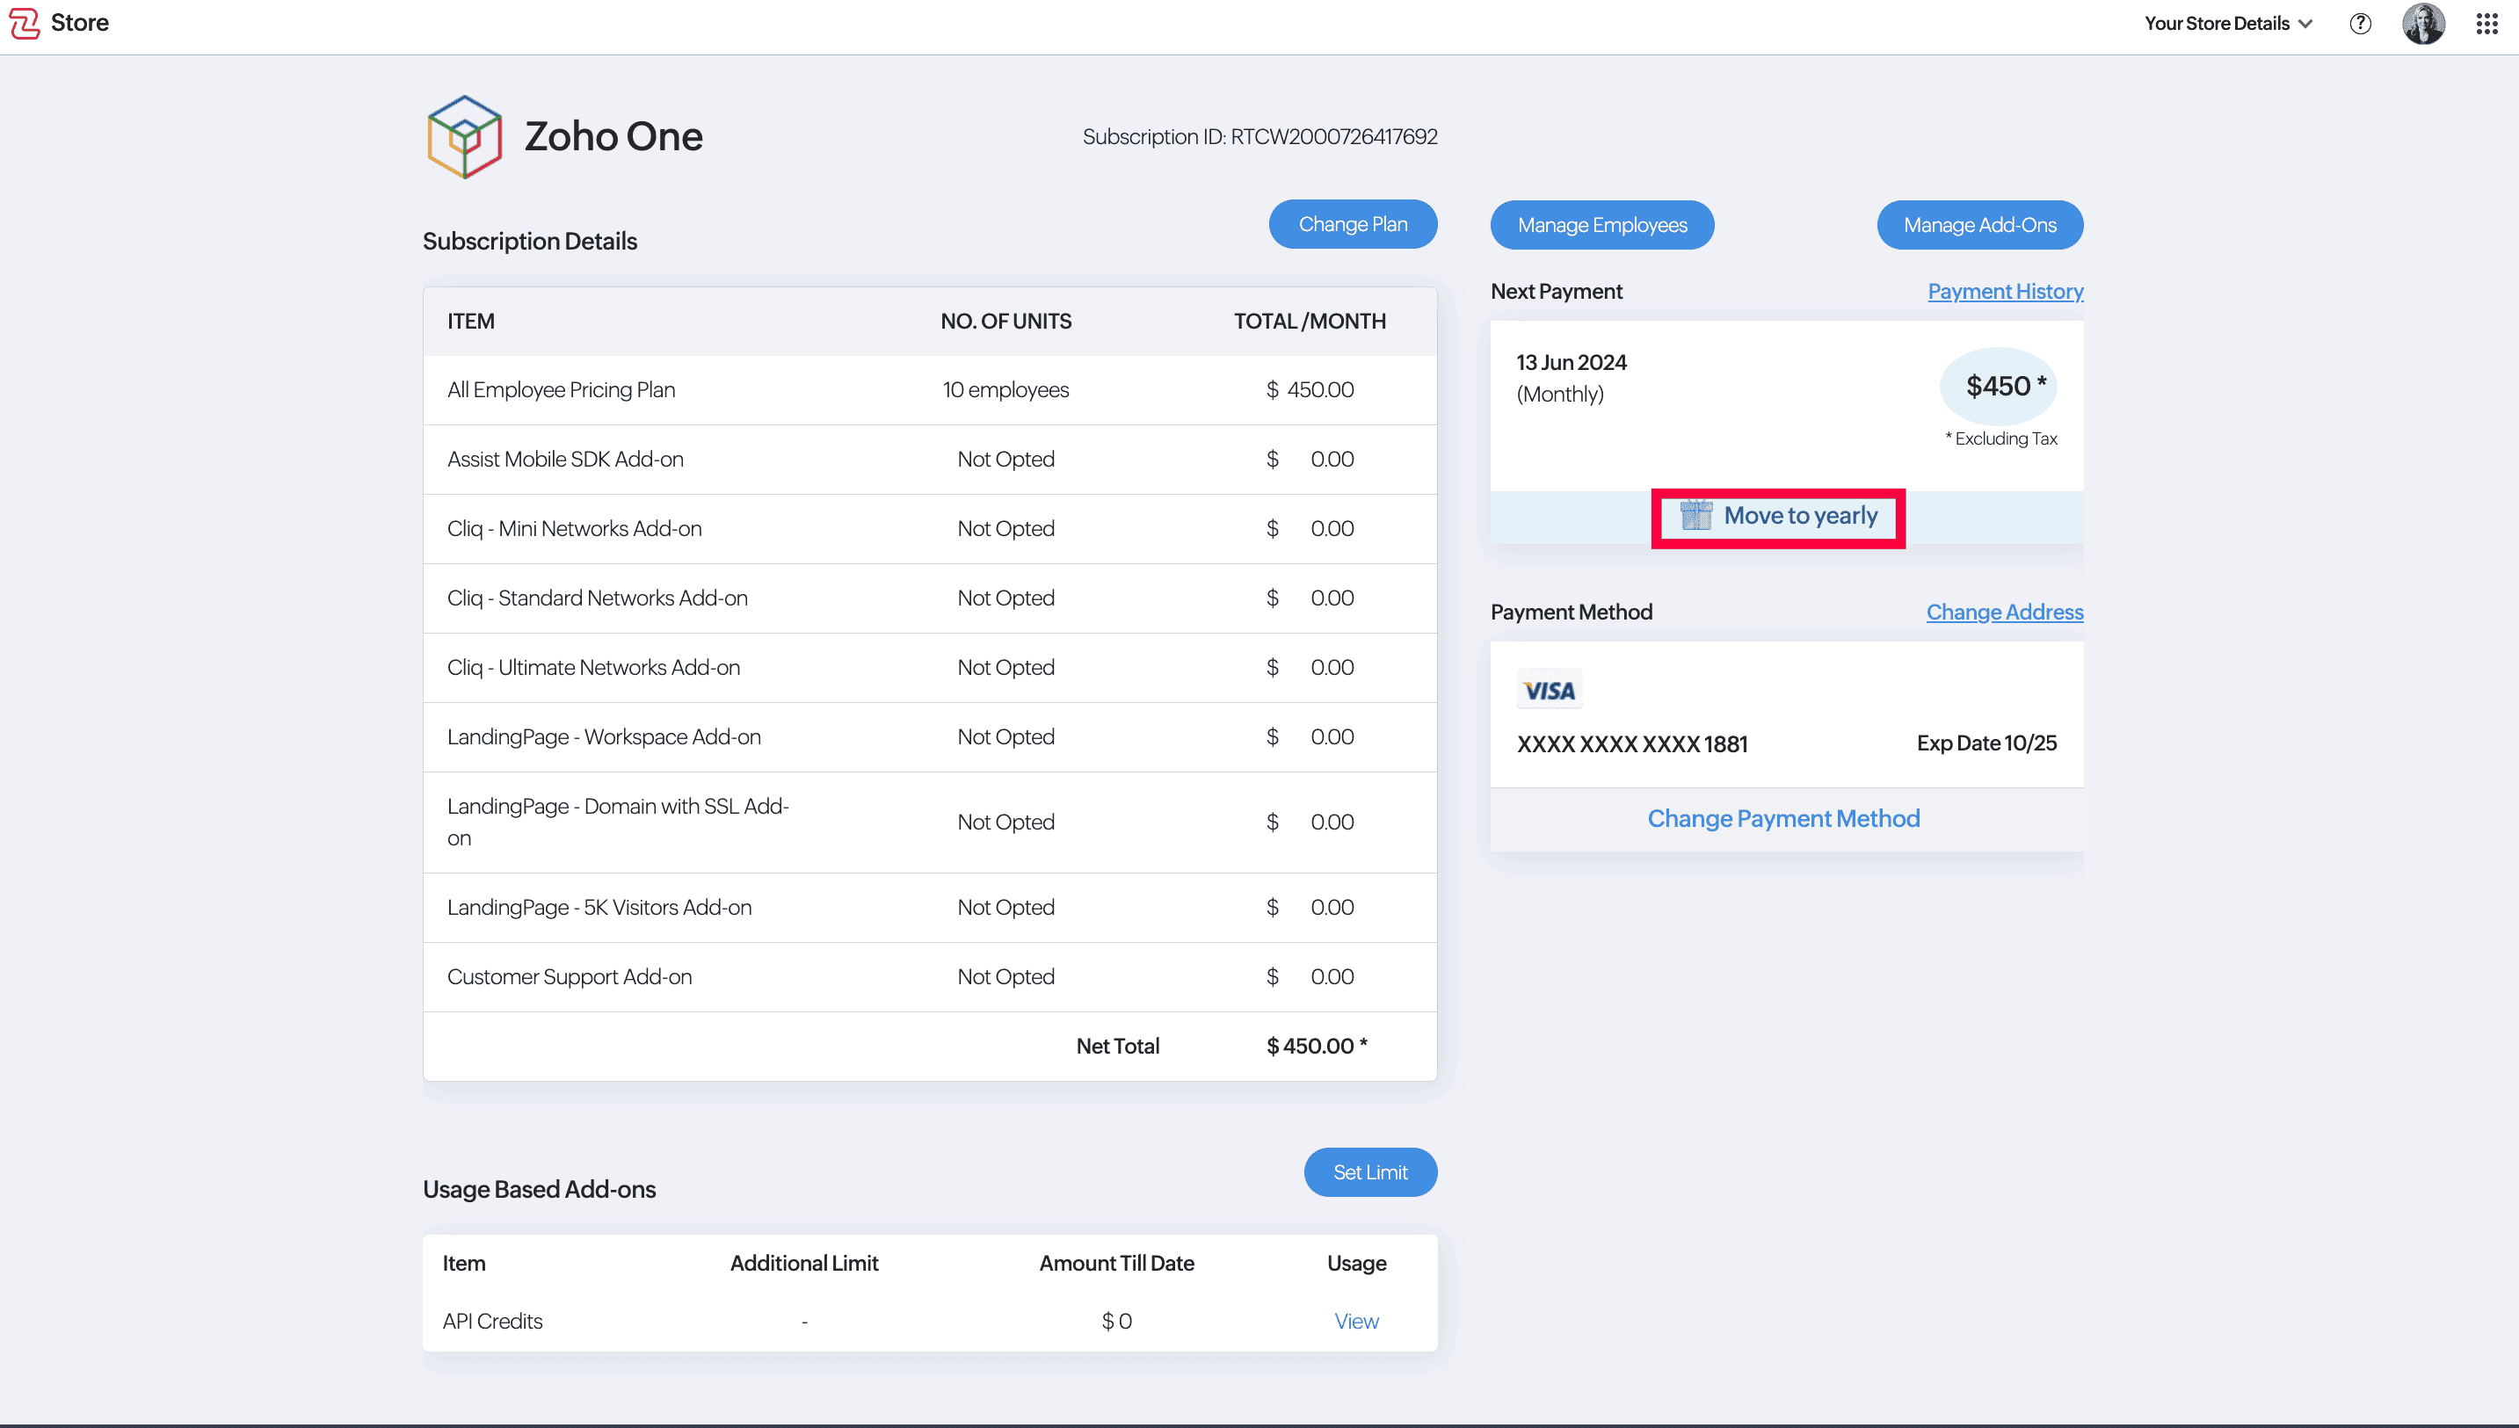Click the $450 next payment amount badge

click(1998, 386)
